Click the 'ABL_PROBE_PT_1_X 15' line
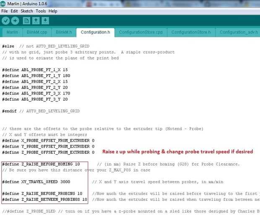 (x=35, y=70)
